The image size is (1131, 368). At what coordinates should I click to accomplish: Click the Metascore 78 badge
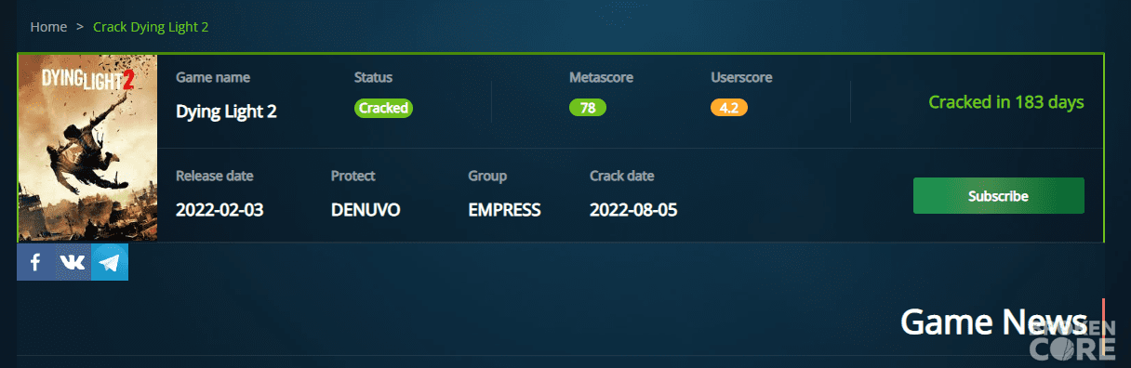[588, 108]
